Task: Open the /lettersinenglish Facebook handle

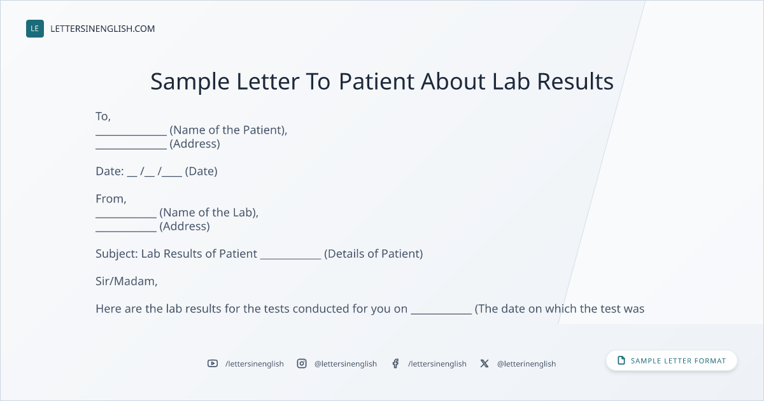Action: (x=437, y=363)
